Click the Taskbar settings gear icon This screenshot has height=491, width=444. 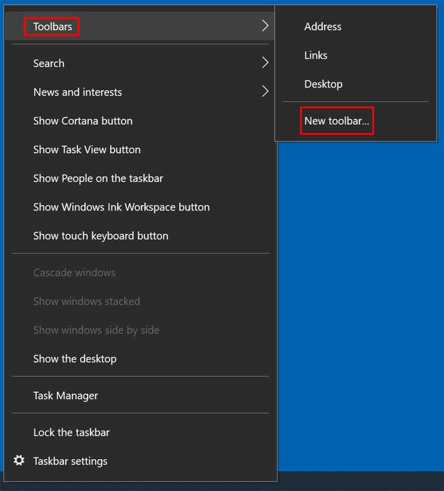(x=19, y=460)
